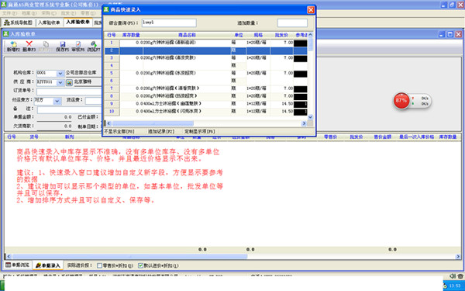Open the 系统导航图 tab

18,23
